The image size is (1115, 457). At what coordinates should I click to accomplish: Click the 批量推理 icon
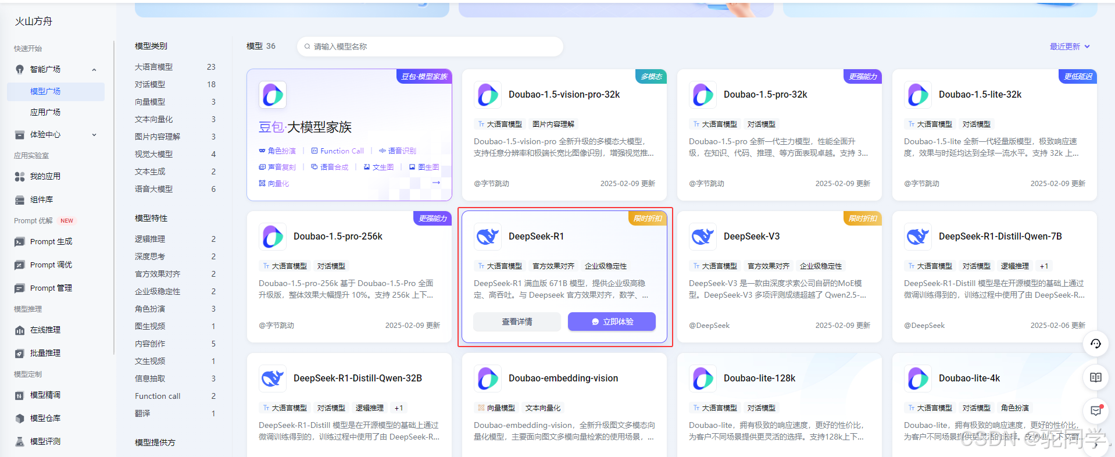(x=20, y=353)
